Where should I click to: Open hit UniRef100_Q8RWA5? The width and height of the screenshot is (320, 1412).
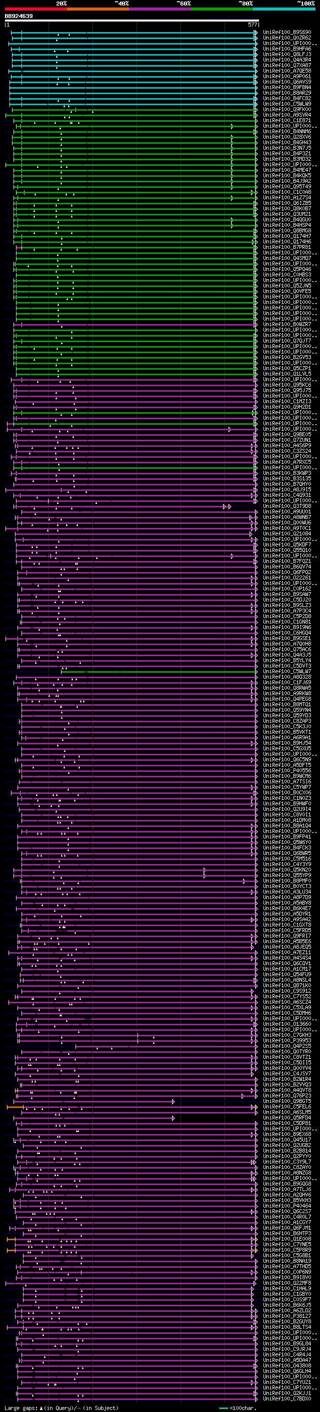pos(287,688)
